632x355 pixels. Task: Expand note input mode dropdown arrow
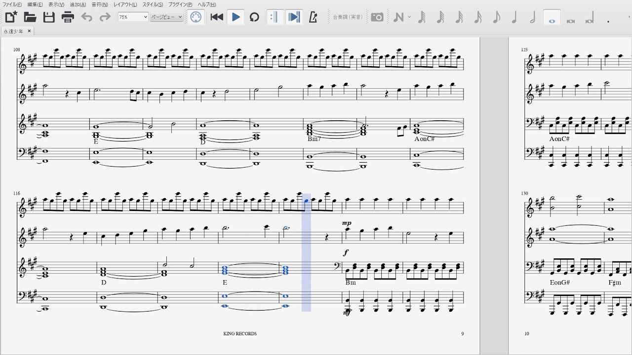pyautogui.click(x=409, y=17)
